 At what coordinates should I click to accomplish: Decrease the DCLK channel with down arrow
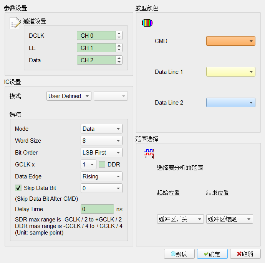(119, 37)
